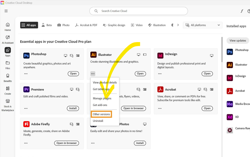
Task: Click the apps list vertical scrollbar
Action: click(222, 50)
